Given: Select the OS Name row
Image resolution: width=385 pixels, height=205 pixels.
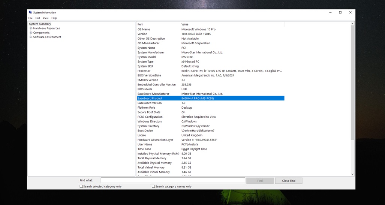Looking at the screenshot, I should [x=211, y=29].
